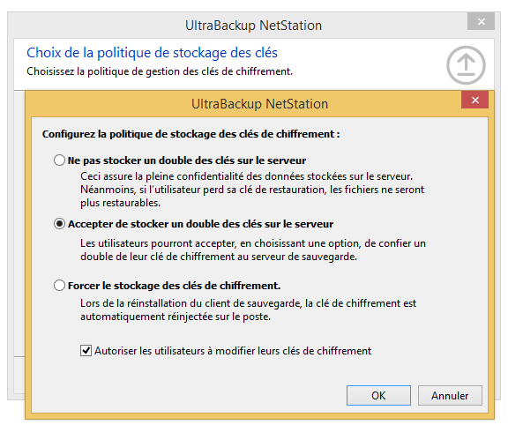Click the bold 'Configurez la politique de stockage' heading
This screenshot has height=425, width=508.
tap(191, 134)
